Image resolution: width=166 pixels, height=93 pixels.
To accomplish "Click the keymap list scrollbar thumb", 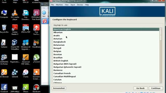I will click(x=161, y=35).
